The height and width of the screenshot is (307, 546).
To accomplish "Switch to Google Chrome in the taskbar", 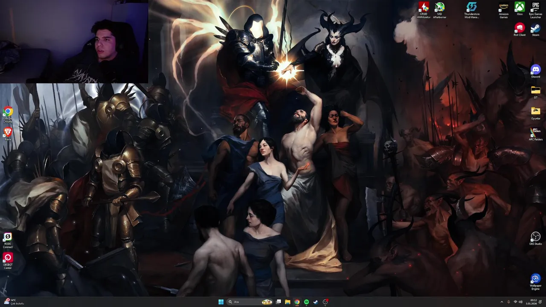I will [297, 302].
